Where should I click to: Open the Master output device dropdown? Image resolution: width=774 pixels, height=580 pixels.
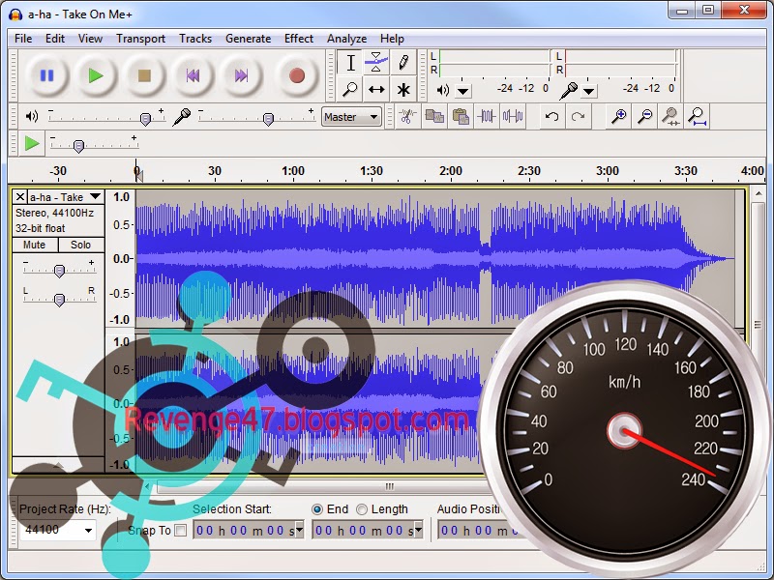(372, 116)
